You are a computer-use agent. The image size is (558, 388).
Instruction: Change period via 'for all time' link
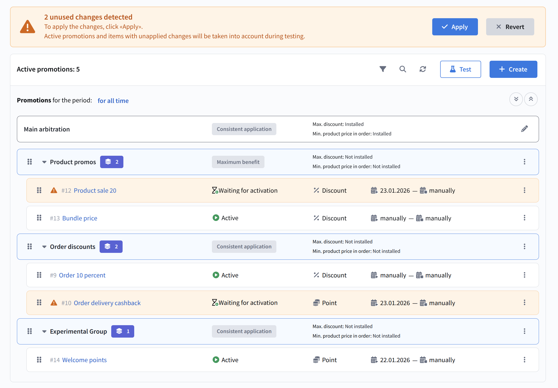coord(113,101)
